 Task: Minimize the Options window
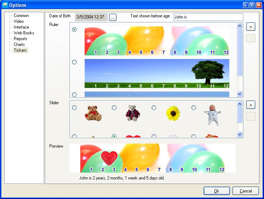click(x=246, y=5)
